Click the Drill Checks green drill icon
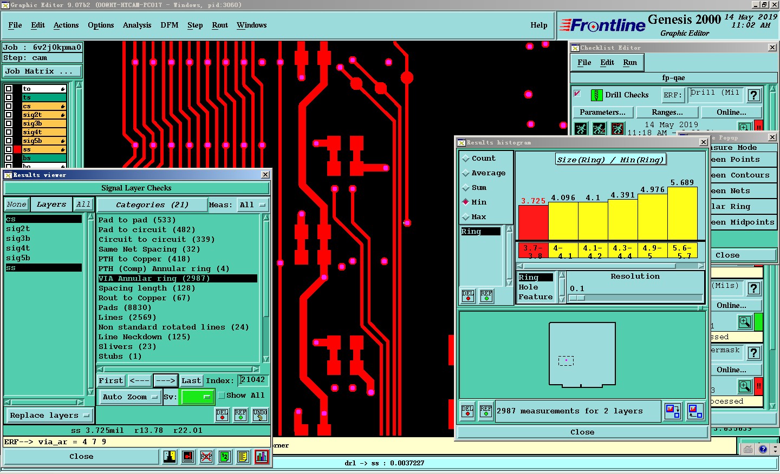Screen dimensions: 780x474 pos(596,95)
